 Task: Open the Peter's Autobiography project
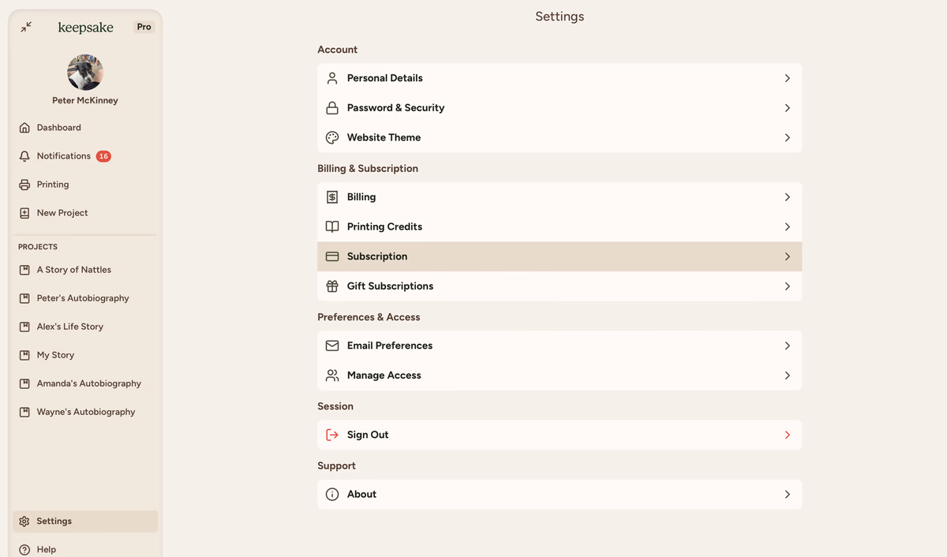[x=82, y=298]
